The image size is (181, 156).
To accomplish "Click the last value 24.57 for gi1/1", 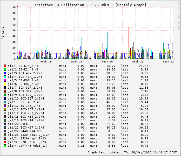I will (x=144, y=66).
